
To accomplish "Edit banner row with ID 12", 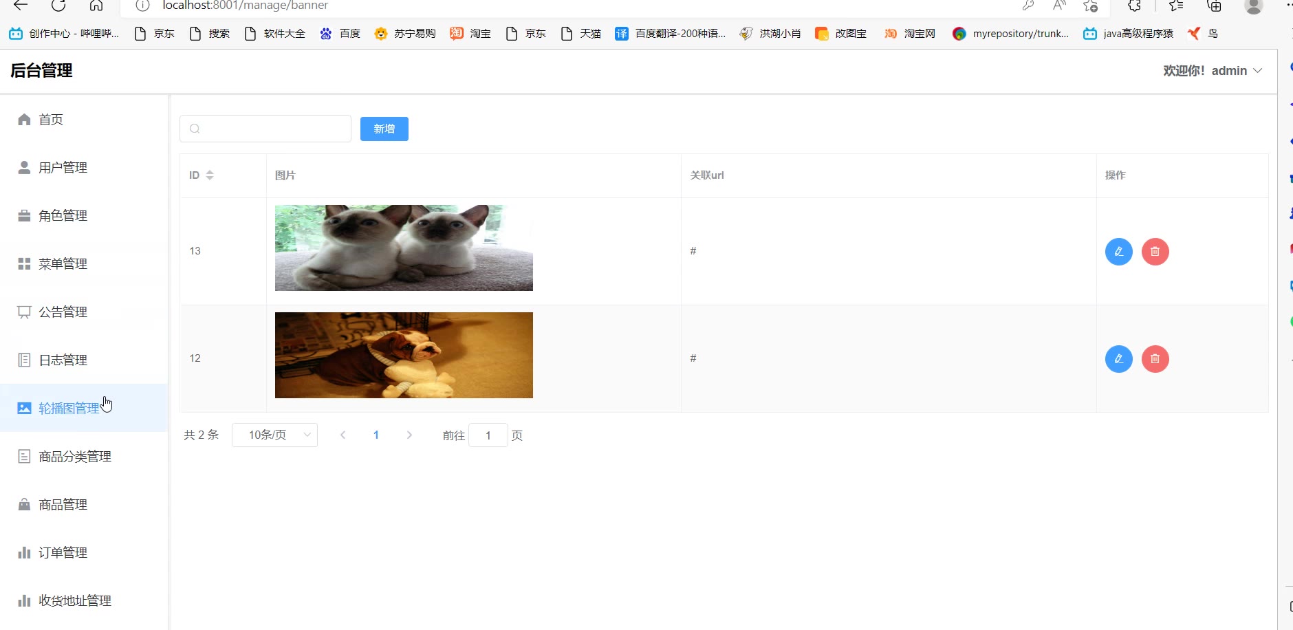I will coord(1118,359).
